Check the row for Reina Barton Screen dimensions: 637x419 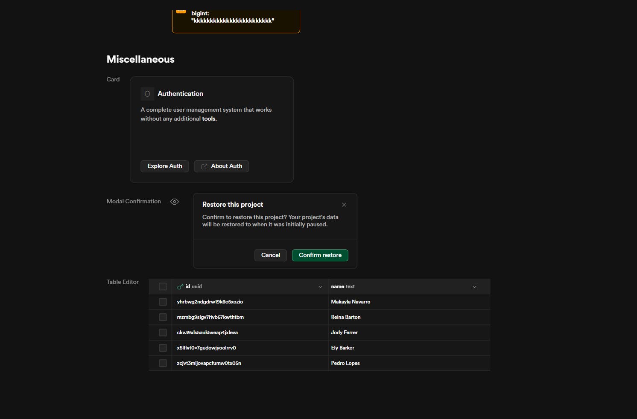163,317
